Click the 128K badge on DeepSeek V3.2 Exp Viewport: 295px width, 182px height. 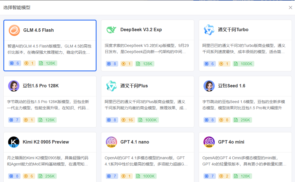[x=145, y=64]
